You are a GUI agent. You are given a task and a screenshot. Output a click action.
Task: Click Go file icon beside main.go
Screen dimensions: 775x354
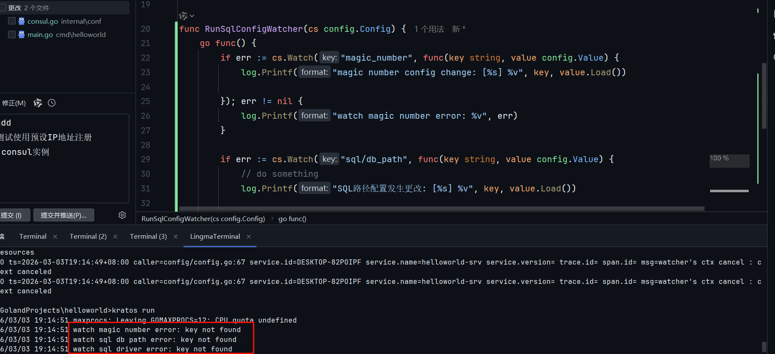[x=22, y=34]
